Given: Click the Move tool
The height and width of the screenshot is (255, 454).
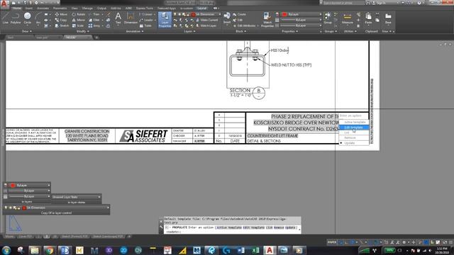Looking at the screenshot, I should [x=61, y=14].
